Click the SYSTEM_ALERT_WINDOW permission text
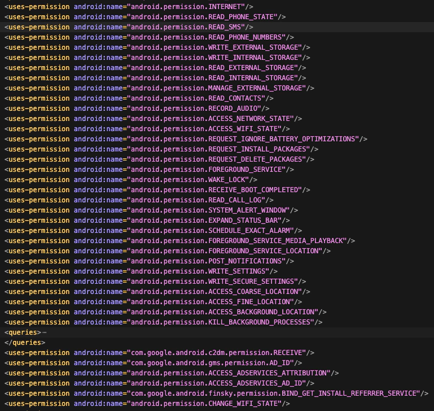The image size is (434, 411). [212, 210]
